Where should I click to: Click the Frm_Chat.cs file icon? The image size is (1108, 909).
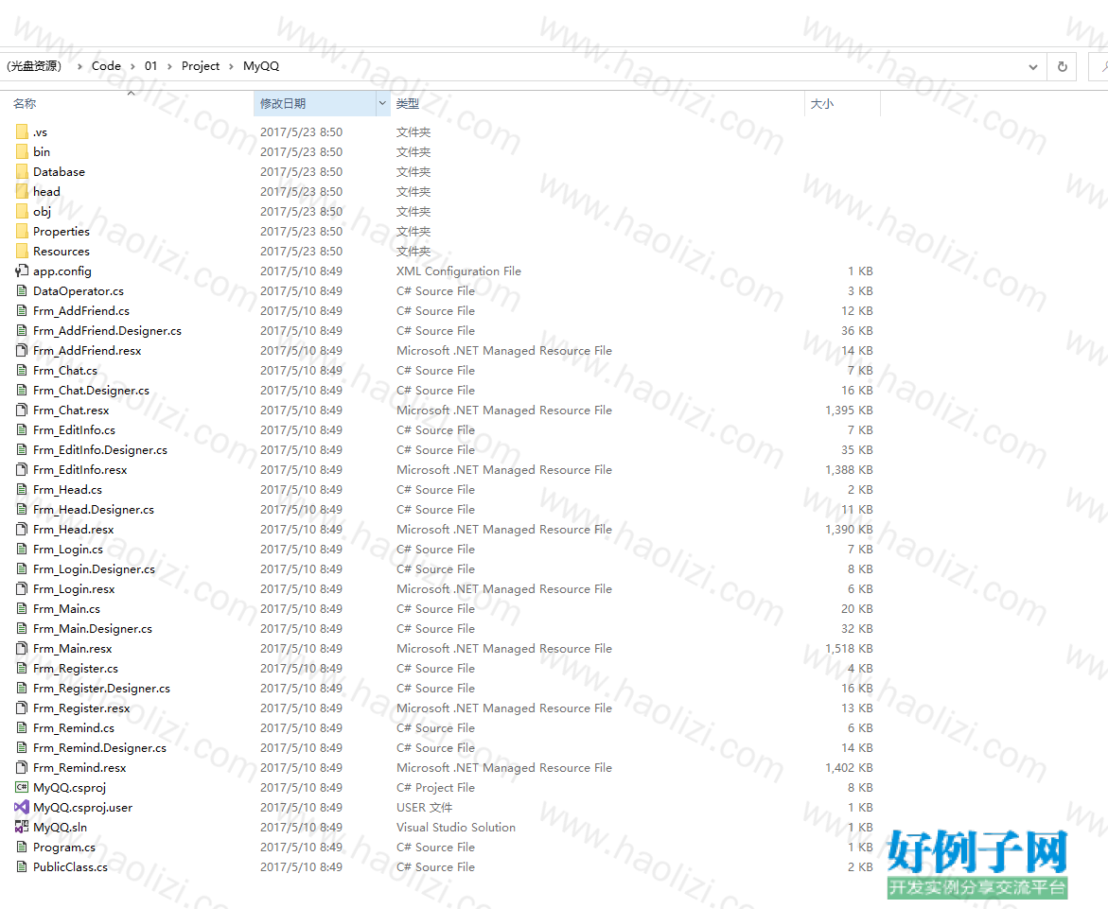[22, 370]
